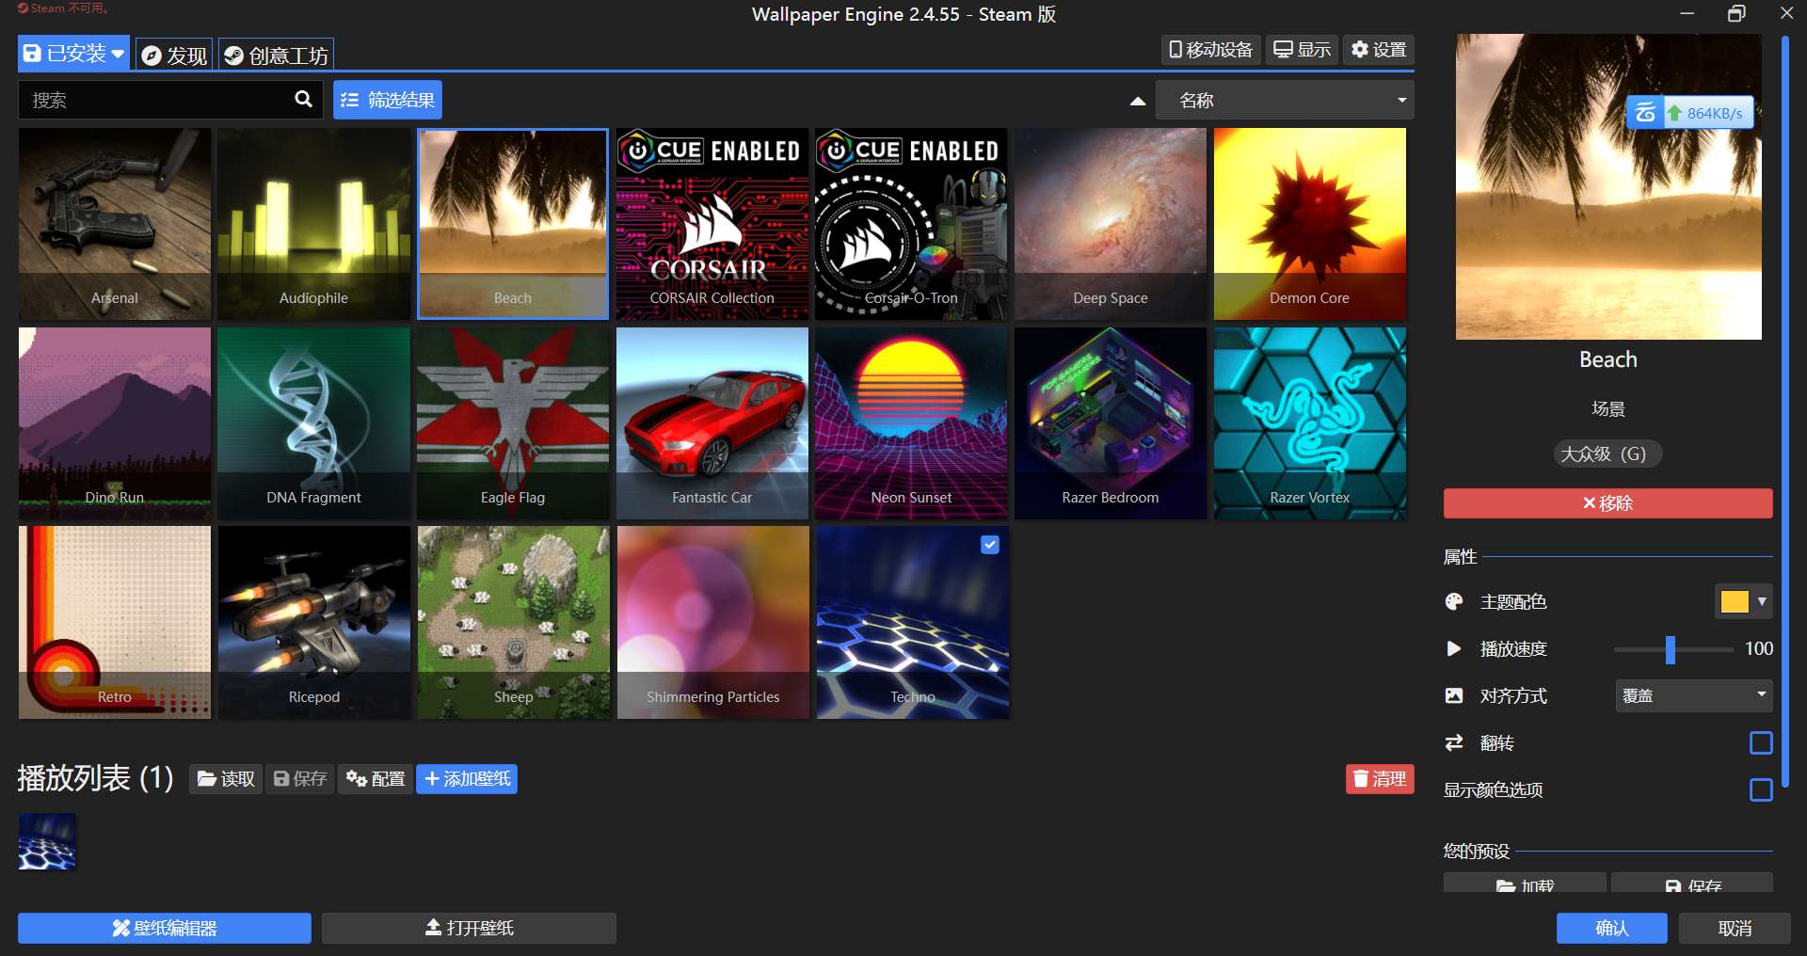This screenshot has width=1807, height=956.
Task: Click the ascending sort arrow icon
Action: (x=1137, y=101)
